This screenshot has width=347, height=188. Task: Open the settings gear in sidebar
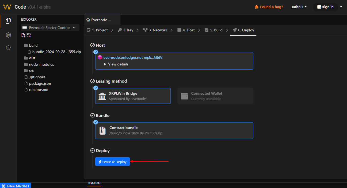pyautogui.click(x=8, y=48)
